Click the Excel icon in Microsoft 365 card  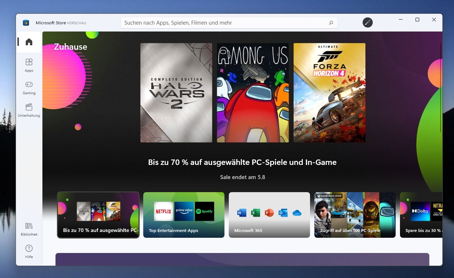point(256,213)
